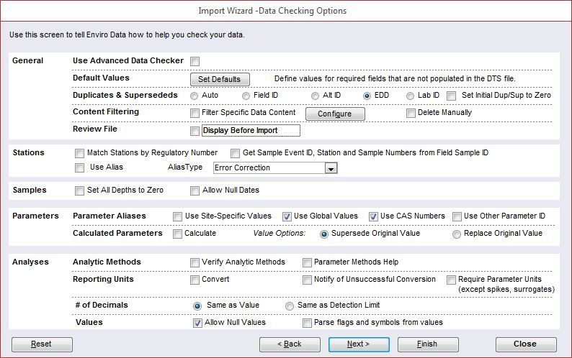The image size is (572, 358).
Task: Click the Reset button
Action: 42,344
